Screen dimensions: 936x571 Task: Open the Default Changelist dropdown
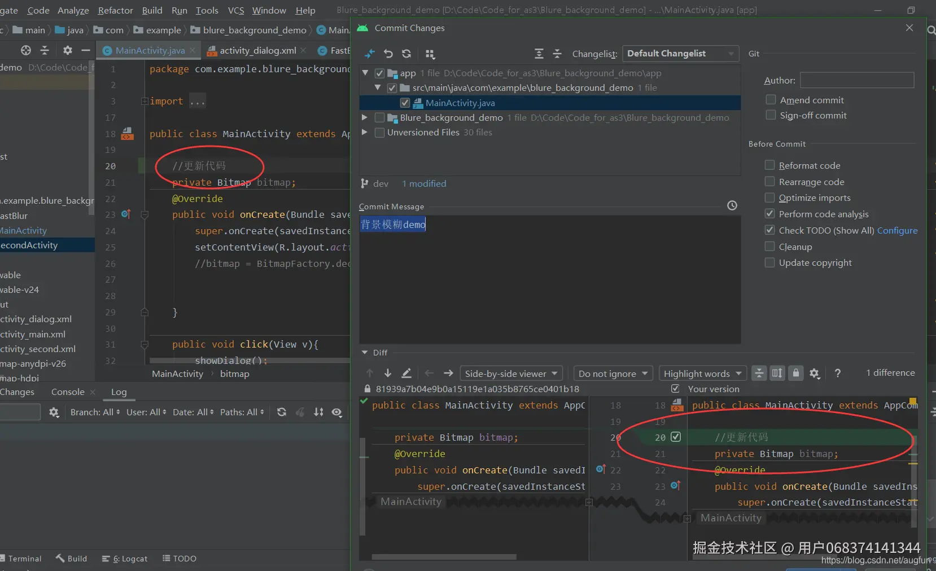(x=680, y=54)
